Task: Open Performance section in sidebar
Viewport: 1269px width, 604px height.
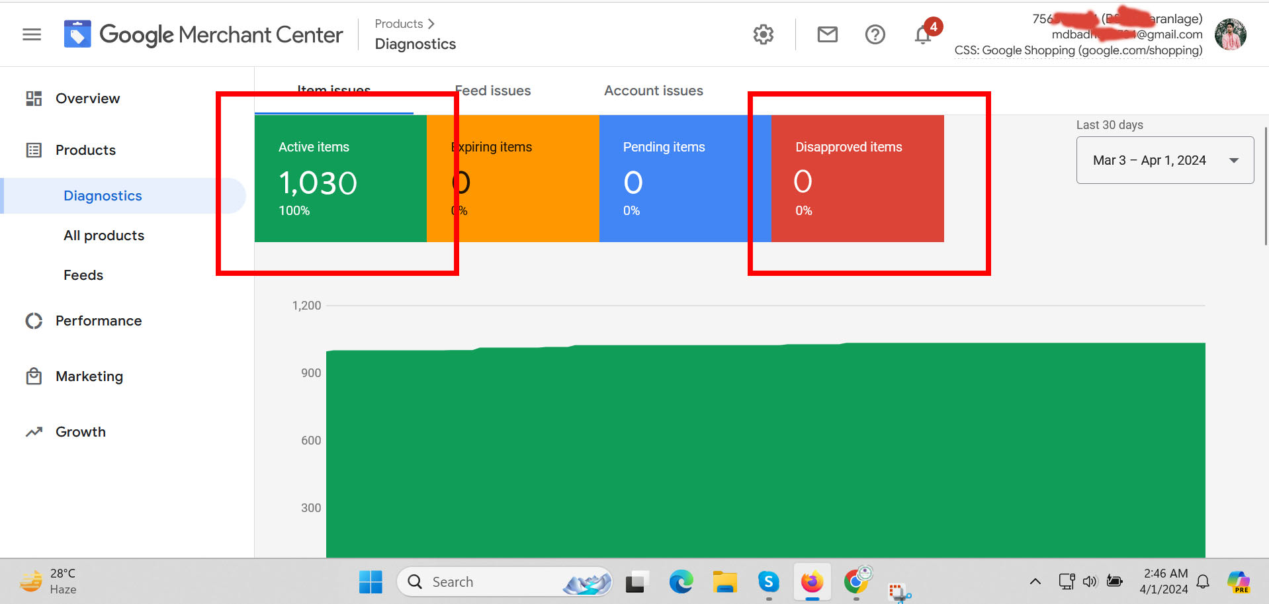Action: (x=99, y=321)
